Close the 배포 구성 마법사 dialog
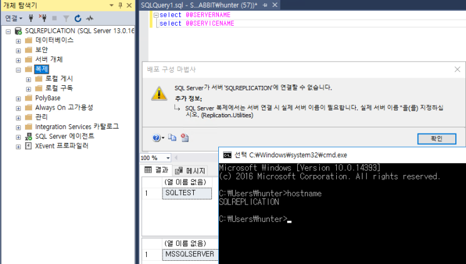The width and height of the screenshot is (466, 264). (457, 70)
